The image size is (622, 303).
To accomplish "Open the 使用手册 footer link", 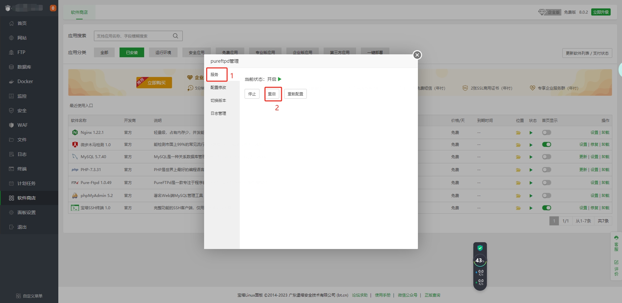I will (383, 295).
